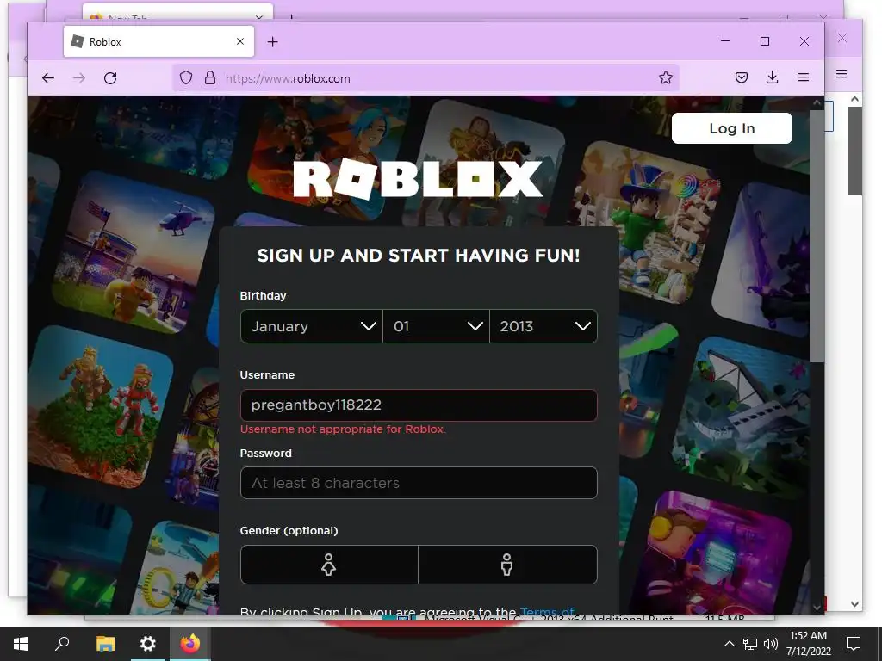Click the address bar URL

(x=288, y=78)
